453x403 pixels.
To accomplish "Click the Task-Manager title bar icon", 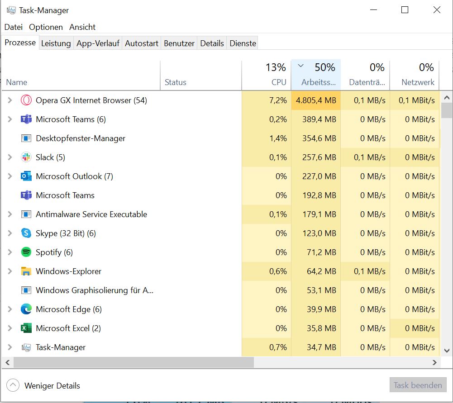I will (x=11, y=10).
